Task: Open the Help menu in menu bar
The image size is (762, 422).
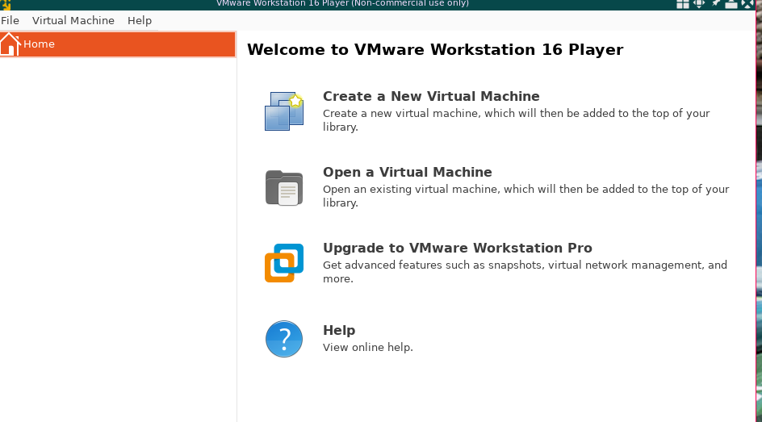Action: click(140, 21)
